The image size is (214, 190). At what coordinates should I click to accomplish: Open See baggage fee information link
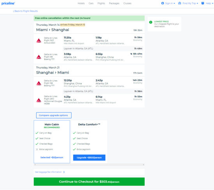tap(48, 172)
